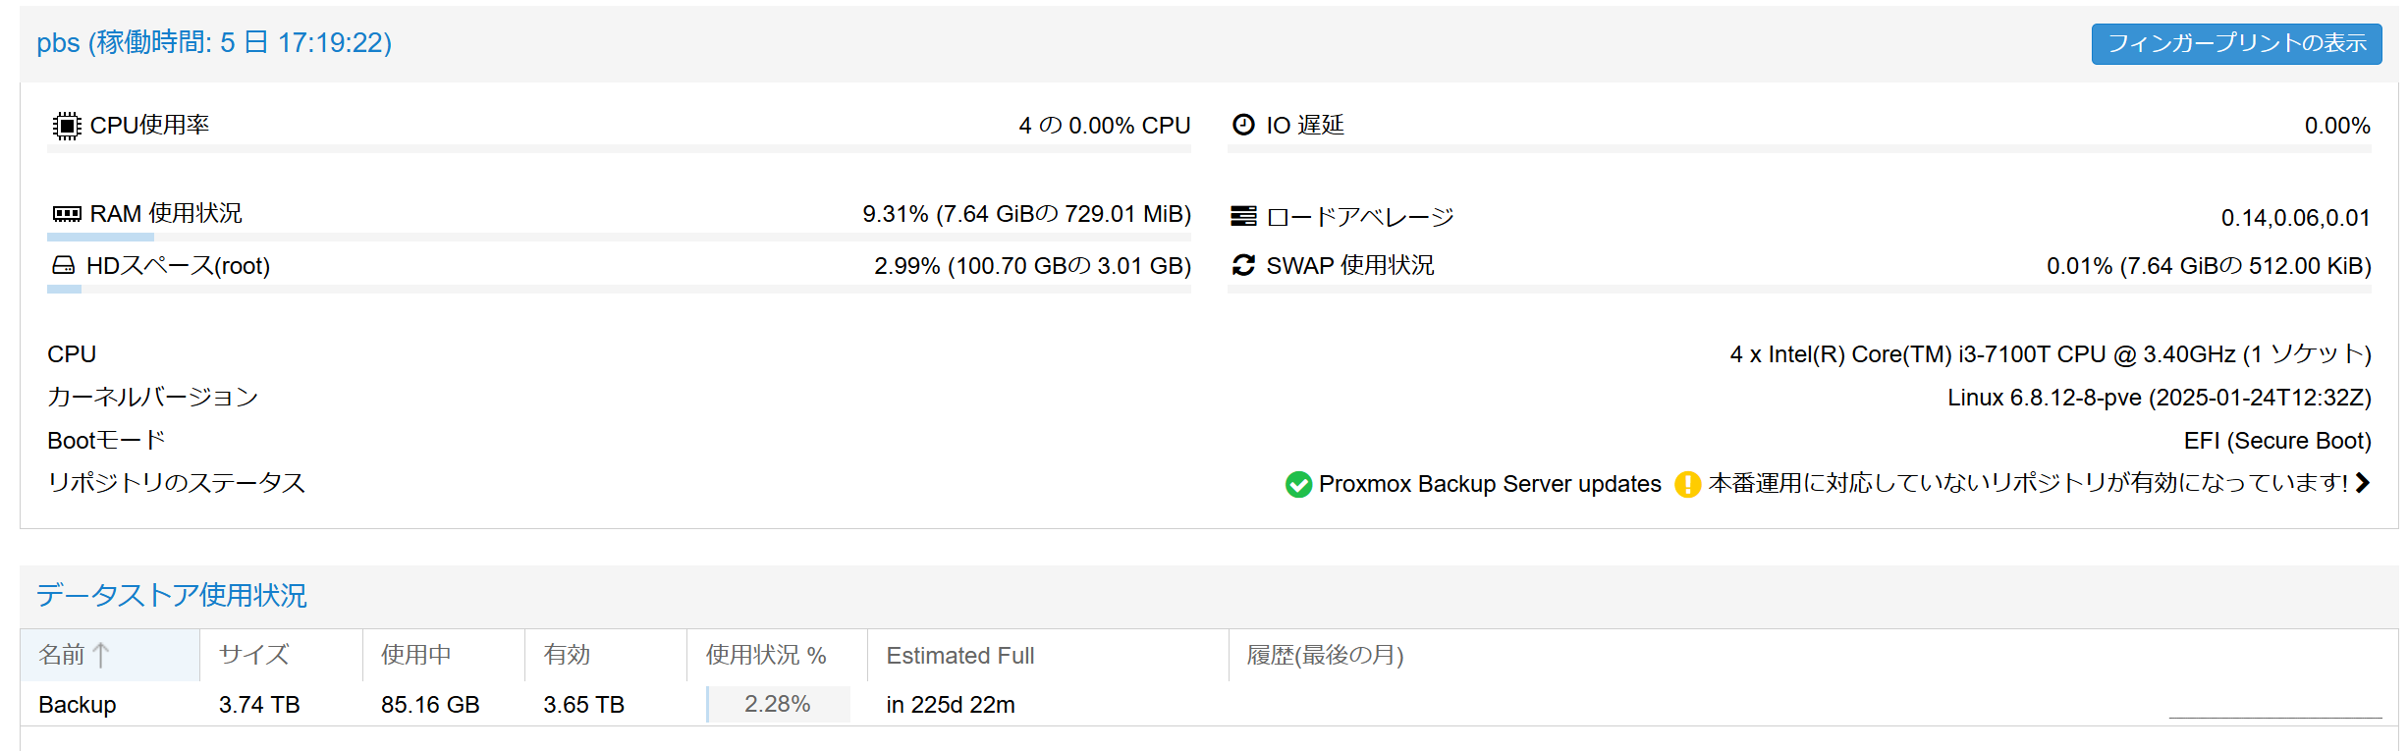Click the RAM usage memory icon
Screen dimensions: 2408x751
66,214
